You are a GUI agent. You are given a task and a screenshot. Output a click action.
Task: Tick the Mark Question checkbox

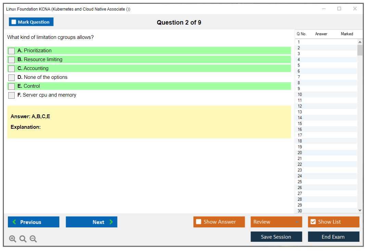pyautogui.click(x=14, y=22)
